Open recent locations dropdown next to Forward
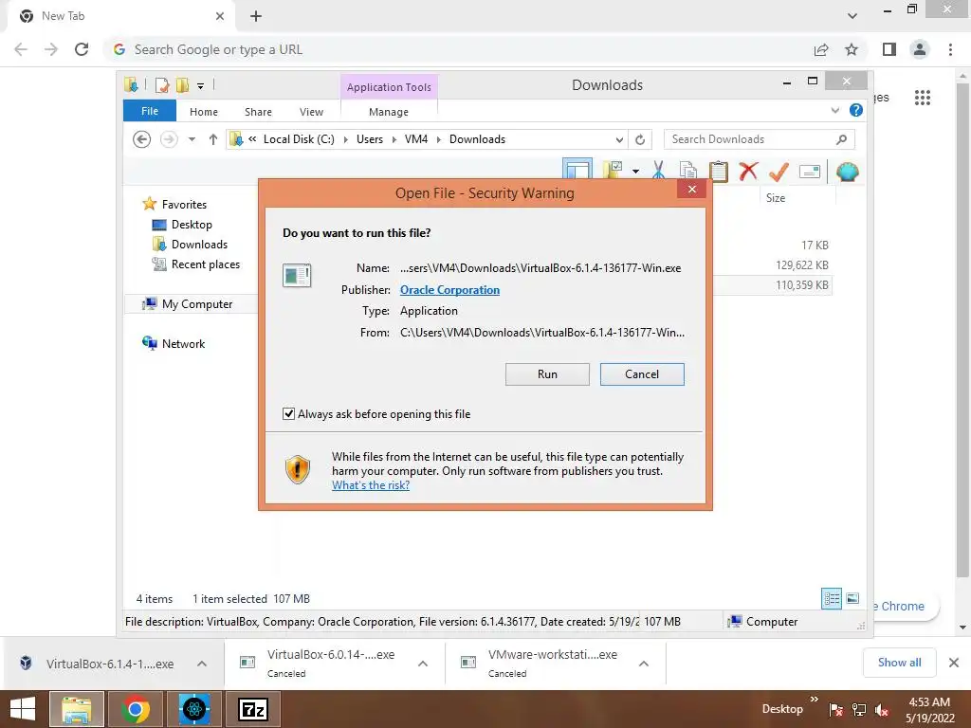The image size is (971, 728). point(192,139)
